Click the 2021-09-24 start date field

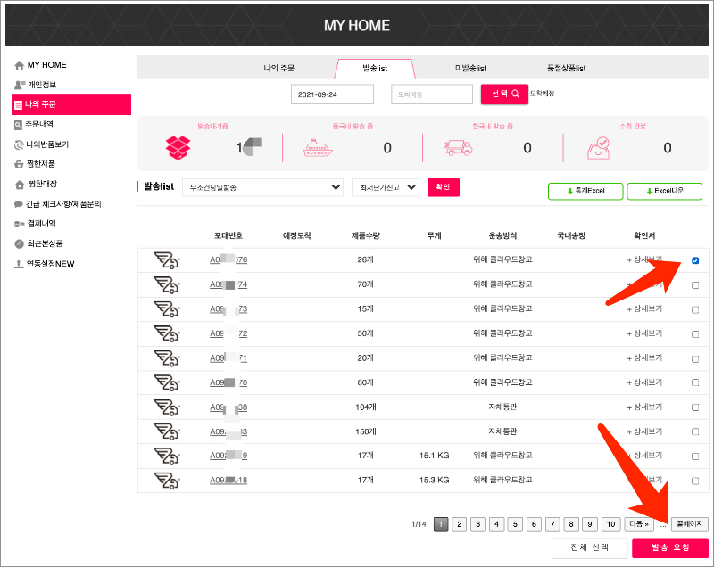(x=332, y=94)
